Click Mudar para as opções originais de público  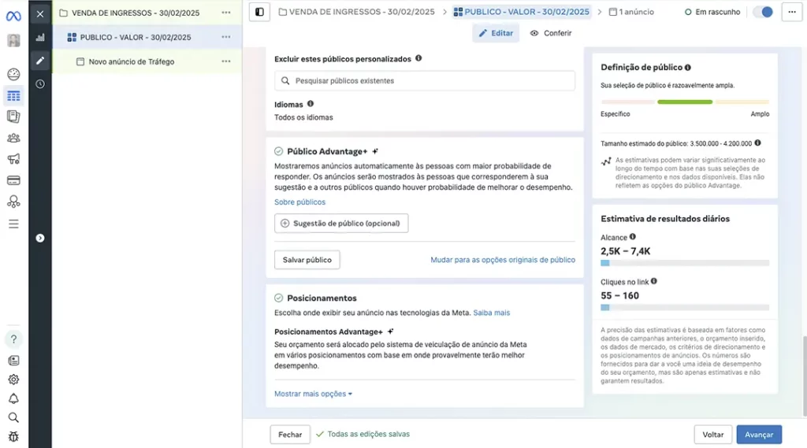click(502, 260)
